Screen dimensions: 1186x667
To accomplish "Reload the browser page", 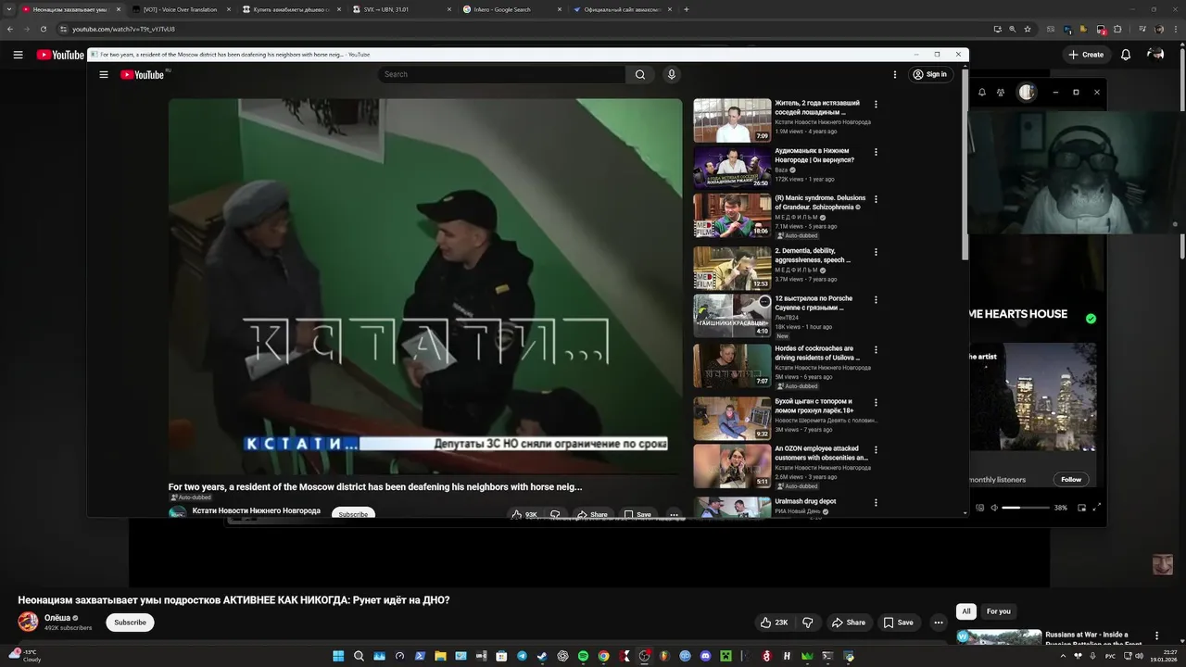I will click(43, 29).
